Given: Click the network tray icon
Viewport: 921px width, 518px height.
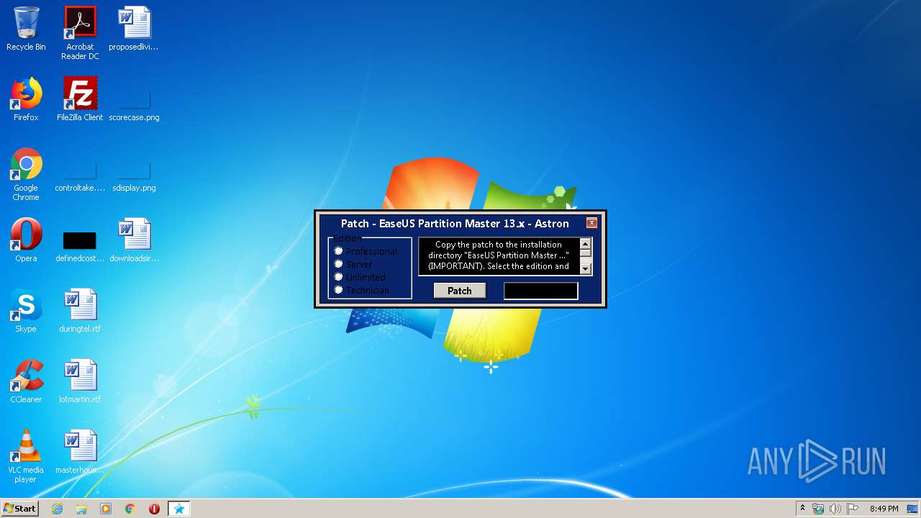Looking at the screenshot, I should (818, 509).
